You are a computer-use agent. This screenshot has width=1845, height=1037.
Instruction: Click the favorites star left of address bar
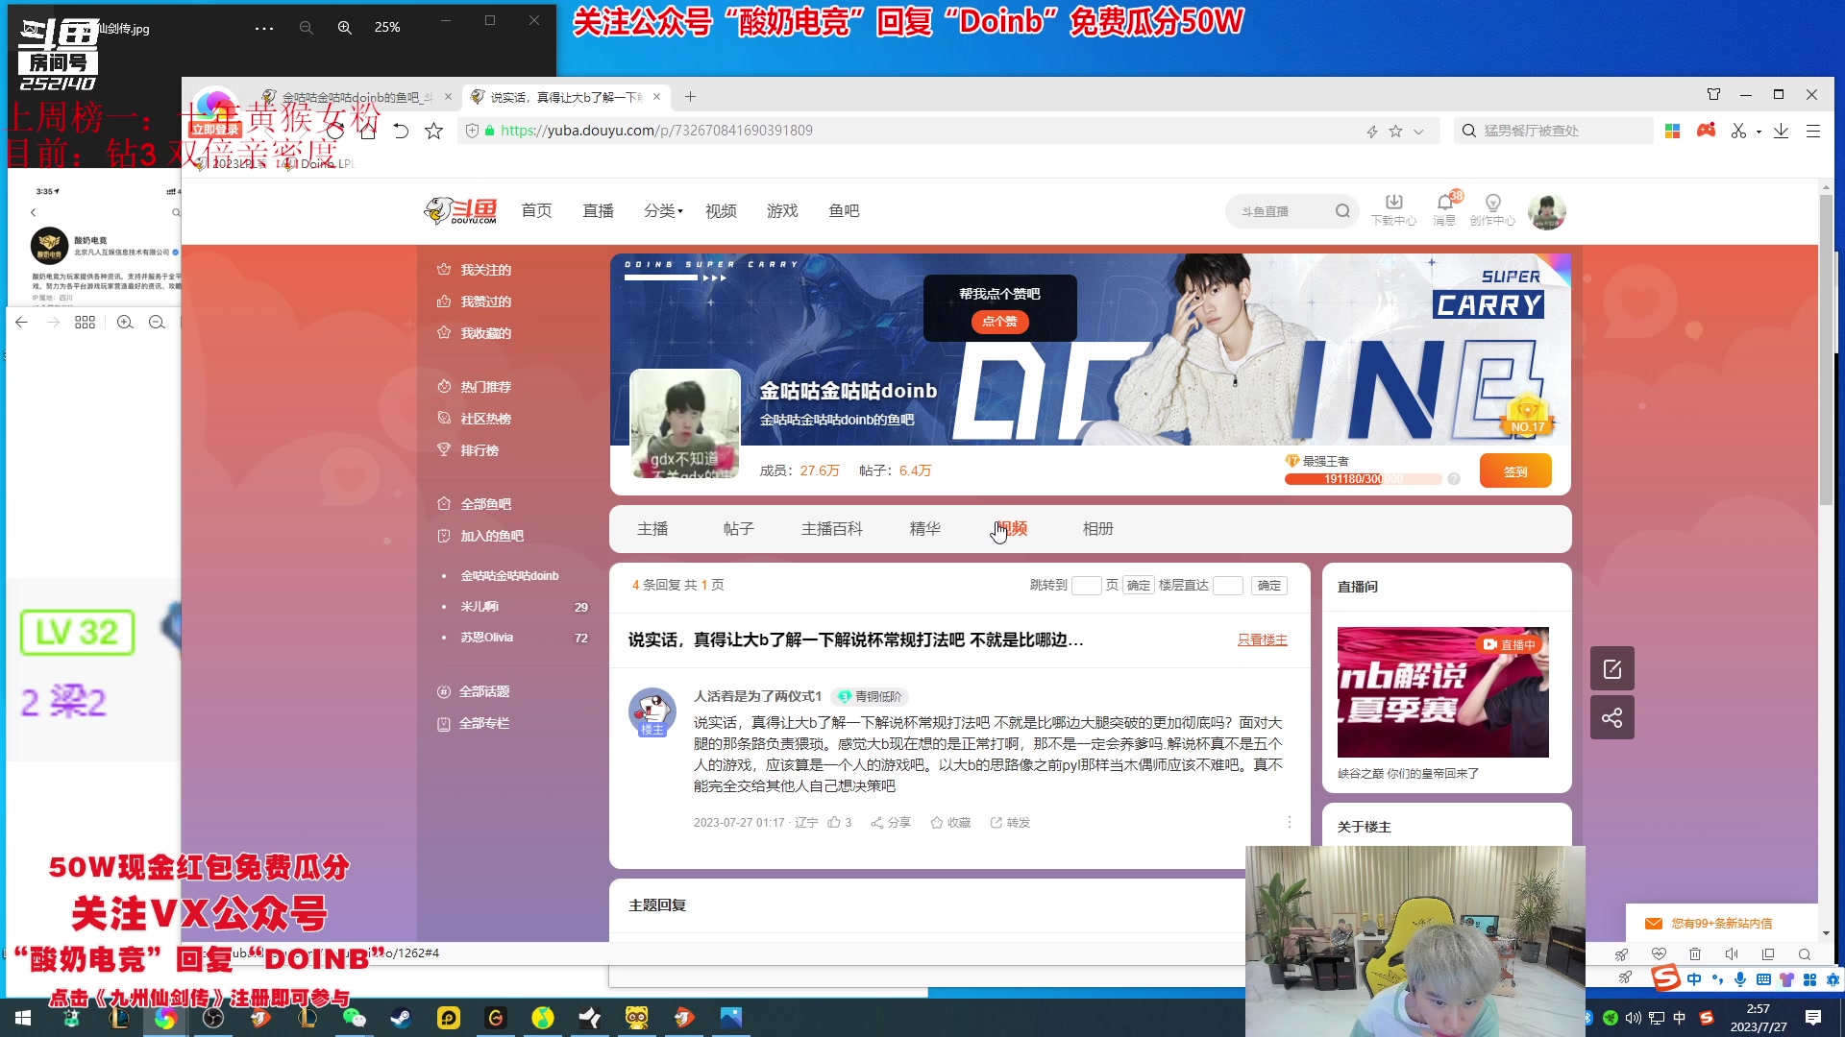point(434,131)
